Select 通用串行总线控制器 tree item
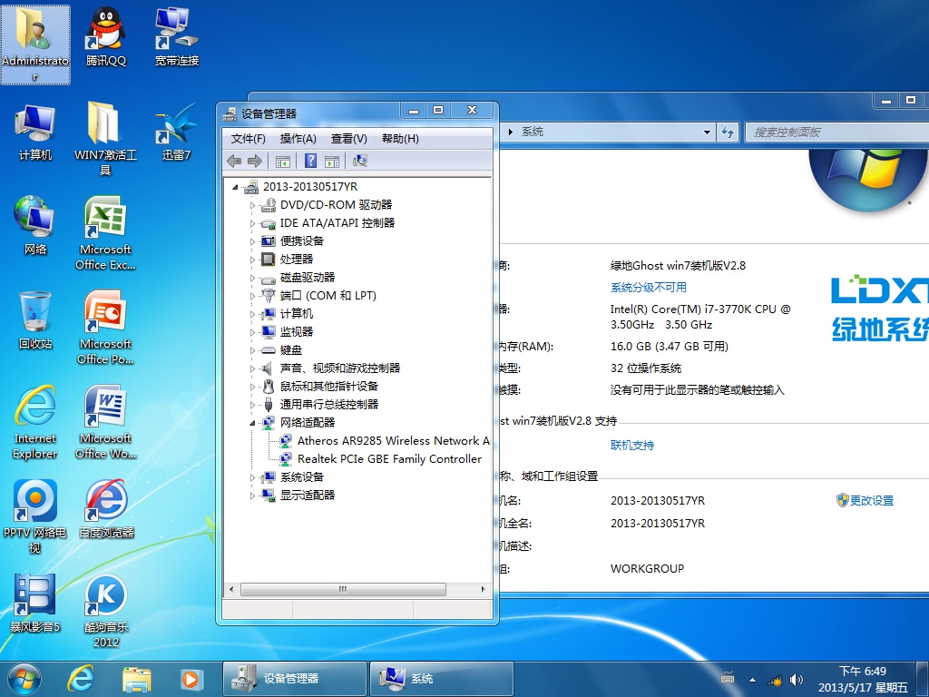This screenshot has width=929, height=697. 328,405
